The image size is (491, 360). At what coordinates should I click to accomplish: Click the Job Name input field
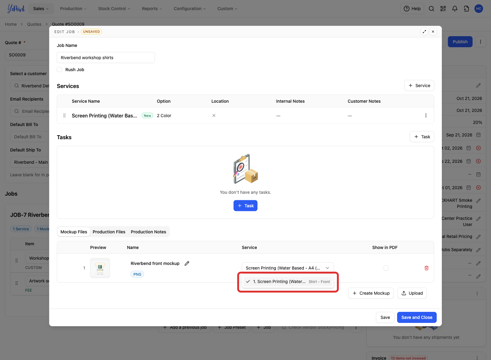pos(106,58)
